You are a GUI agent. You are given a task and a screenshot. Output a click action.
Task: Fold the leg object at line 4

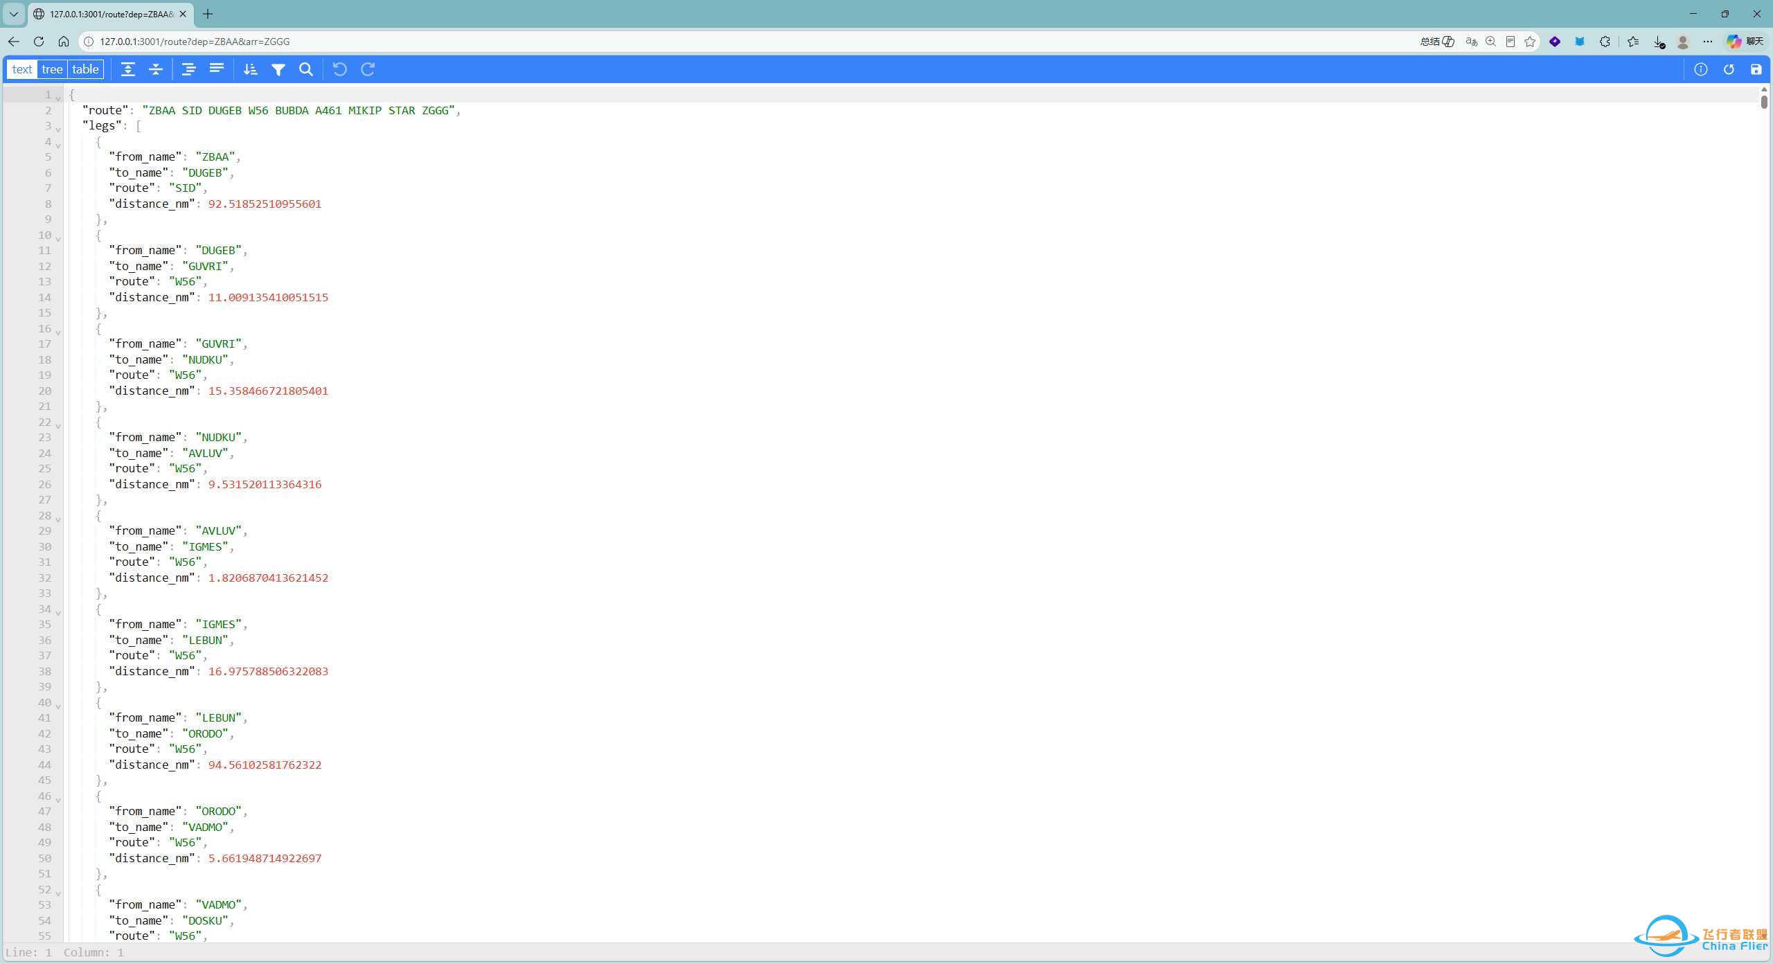coord(58,145)
